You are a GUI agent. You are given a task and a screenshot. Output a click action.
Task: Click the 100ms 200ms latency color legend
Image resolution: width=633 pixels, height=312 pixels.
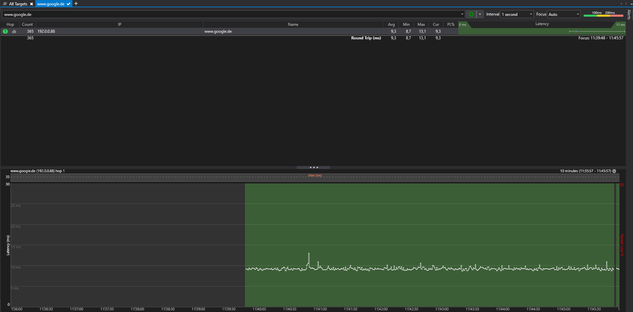(603, 14)
